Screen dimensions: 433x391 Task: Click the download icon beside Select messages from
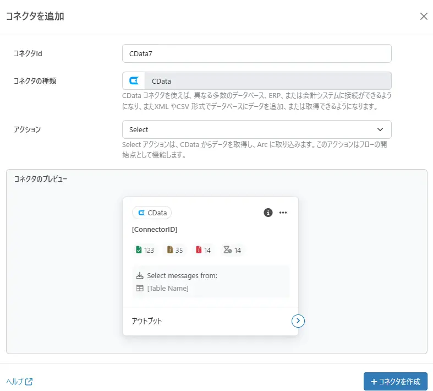(x=140, y=275)
